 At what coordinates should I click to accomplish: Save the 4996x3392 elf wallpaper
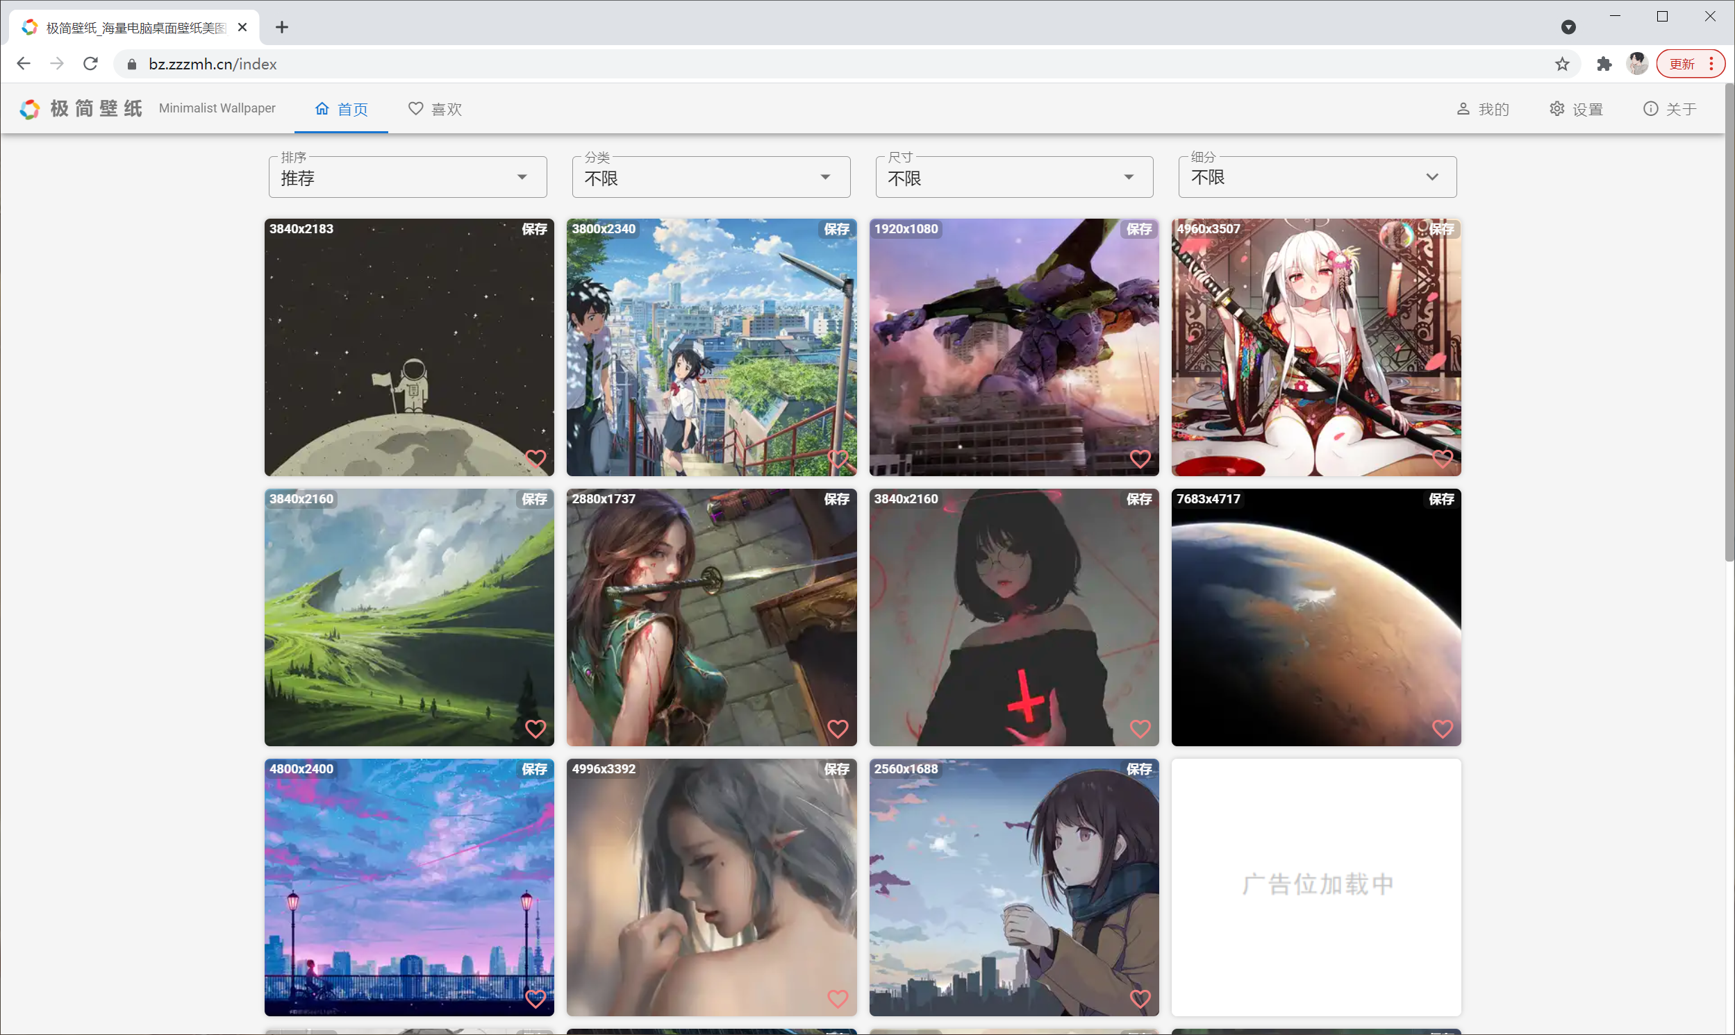click(836, 768)
